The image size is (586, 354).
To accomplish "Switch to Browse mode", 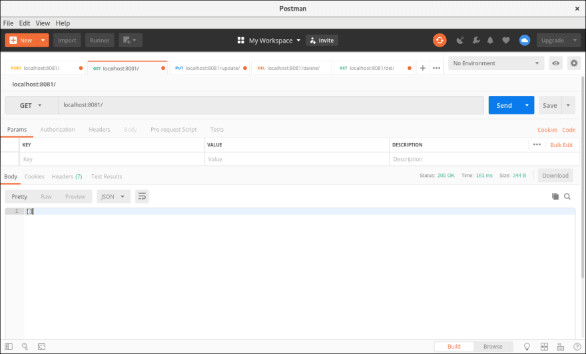I will point(493,347).
